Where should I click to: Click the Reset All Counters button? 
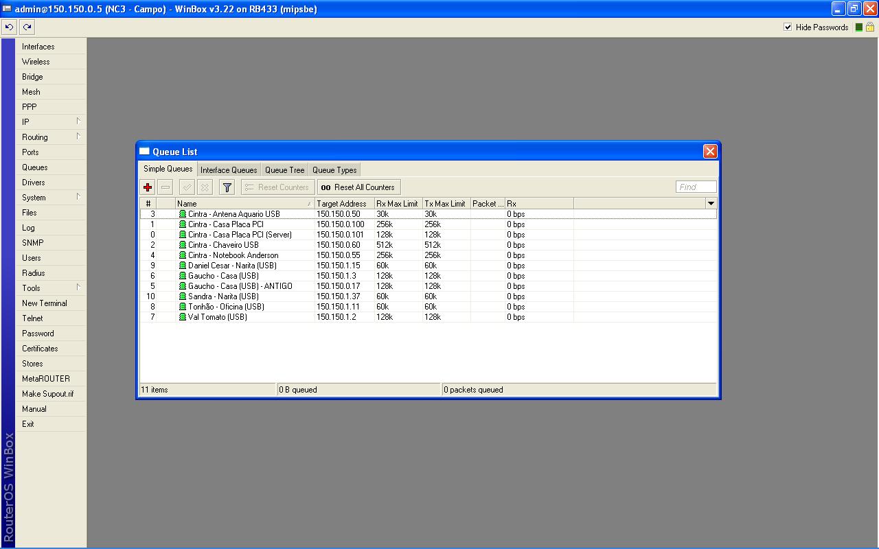tap(358, 187)
